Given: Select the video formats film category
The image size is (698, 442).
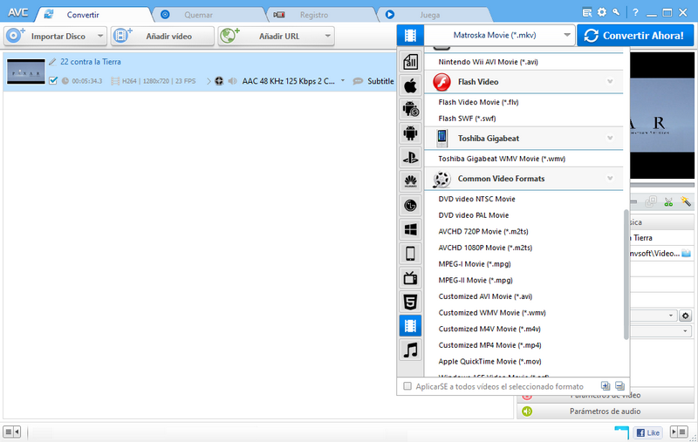Looking at the screenshot, I should click(x=410, y=326).
